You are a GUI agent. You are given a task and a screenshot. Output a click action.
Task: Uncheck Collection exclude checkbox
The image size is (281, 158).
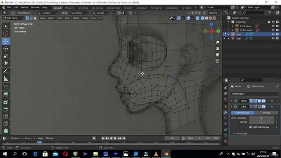click(x=269, y=22)
